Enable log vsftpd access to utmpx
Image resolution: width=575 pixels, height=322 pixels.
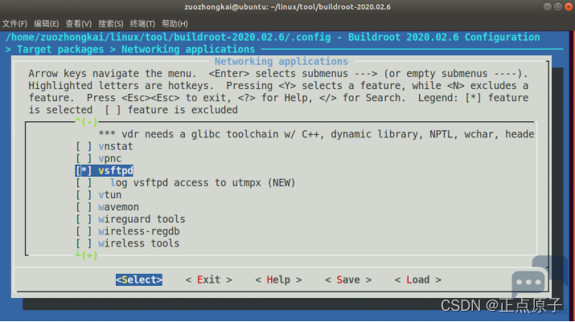84,183
